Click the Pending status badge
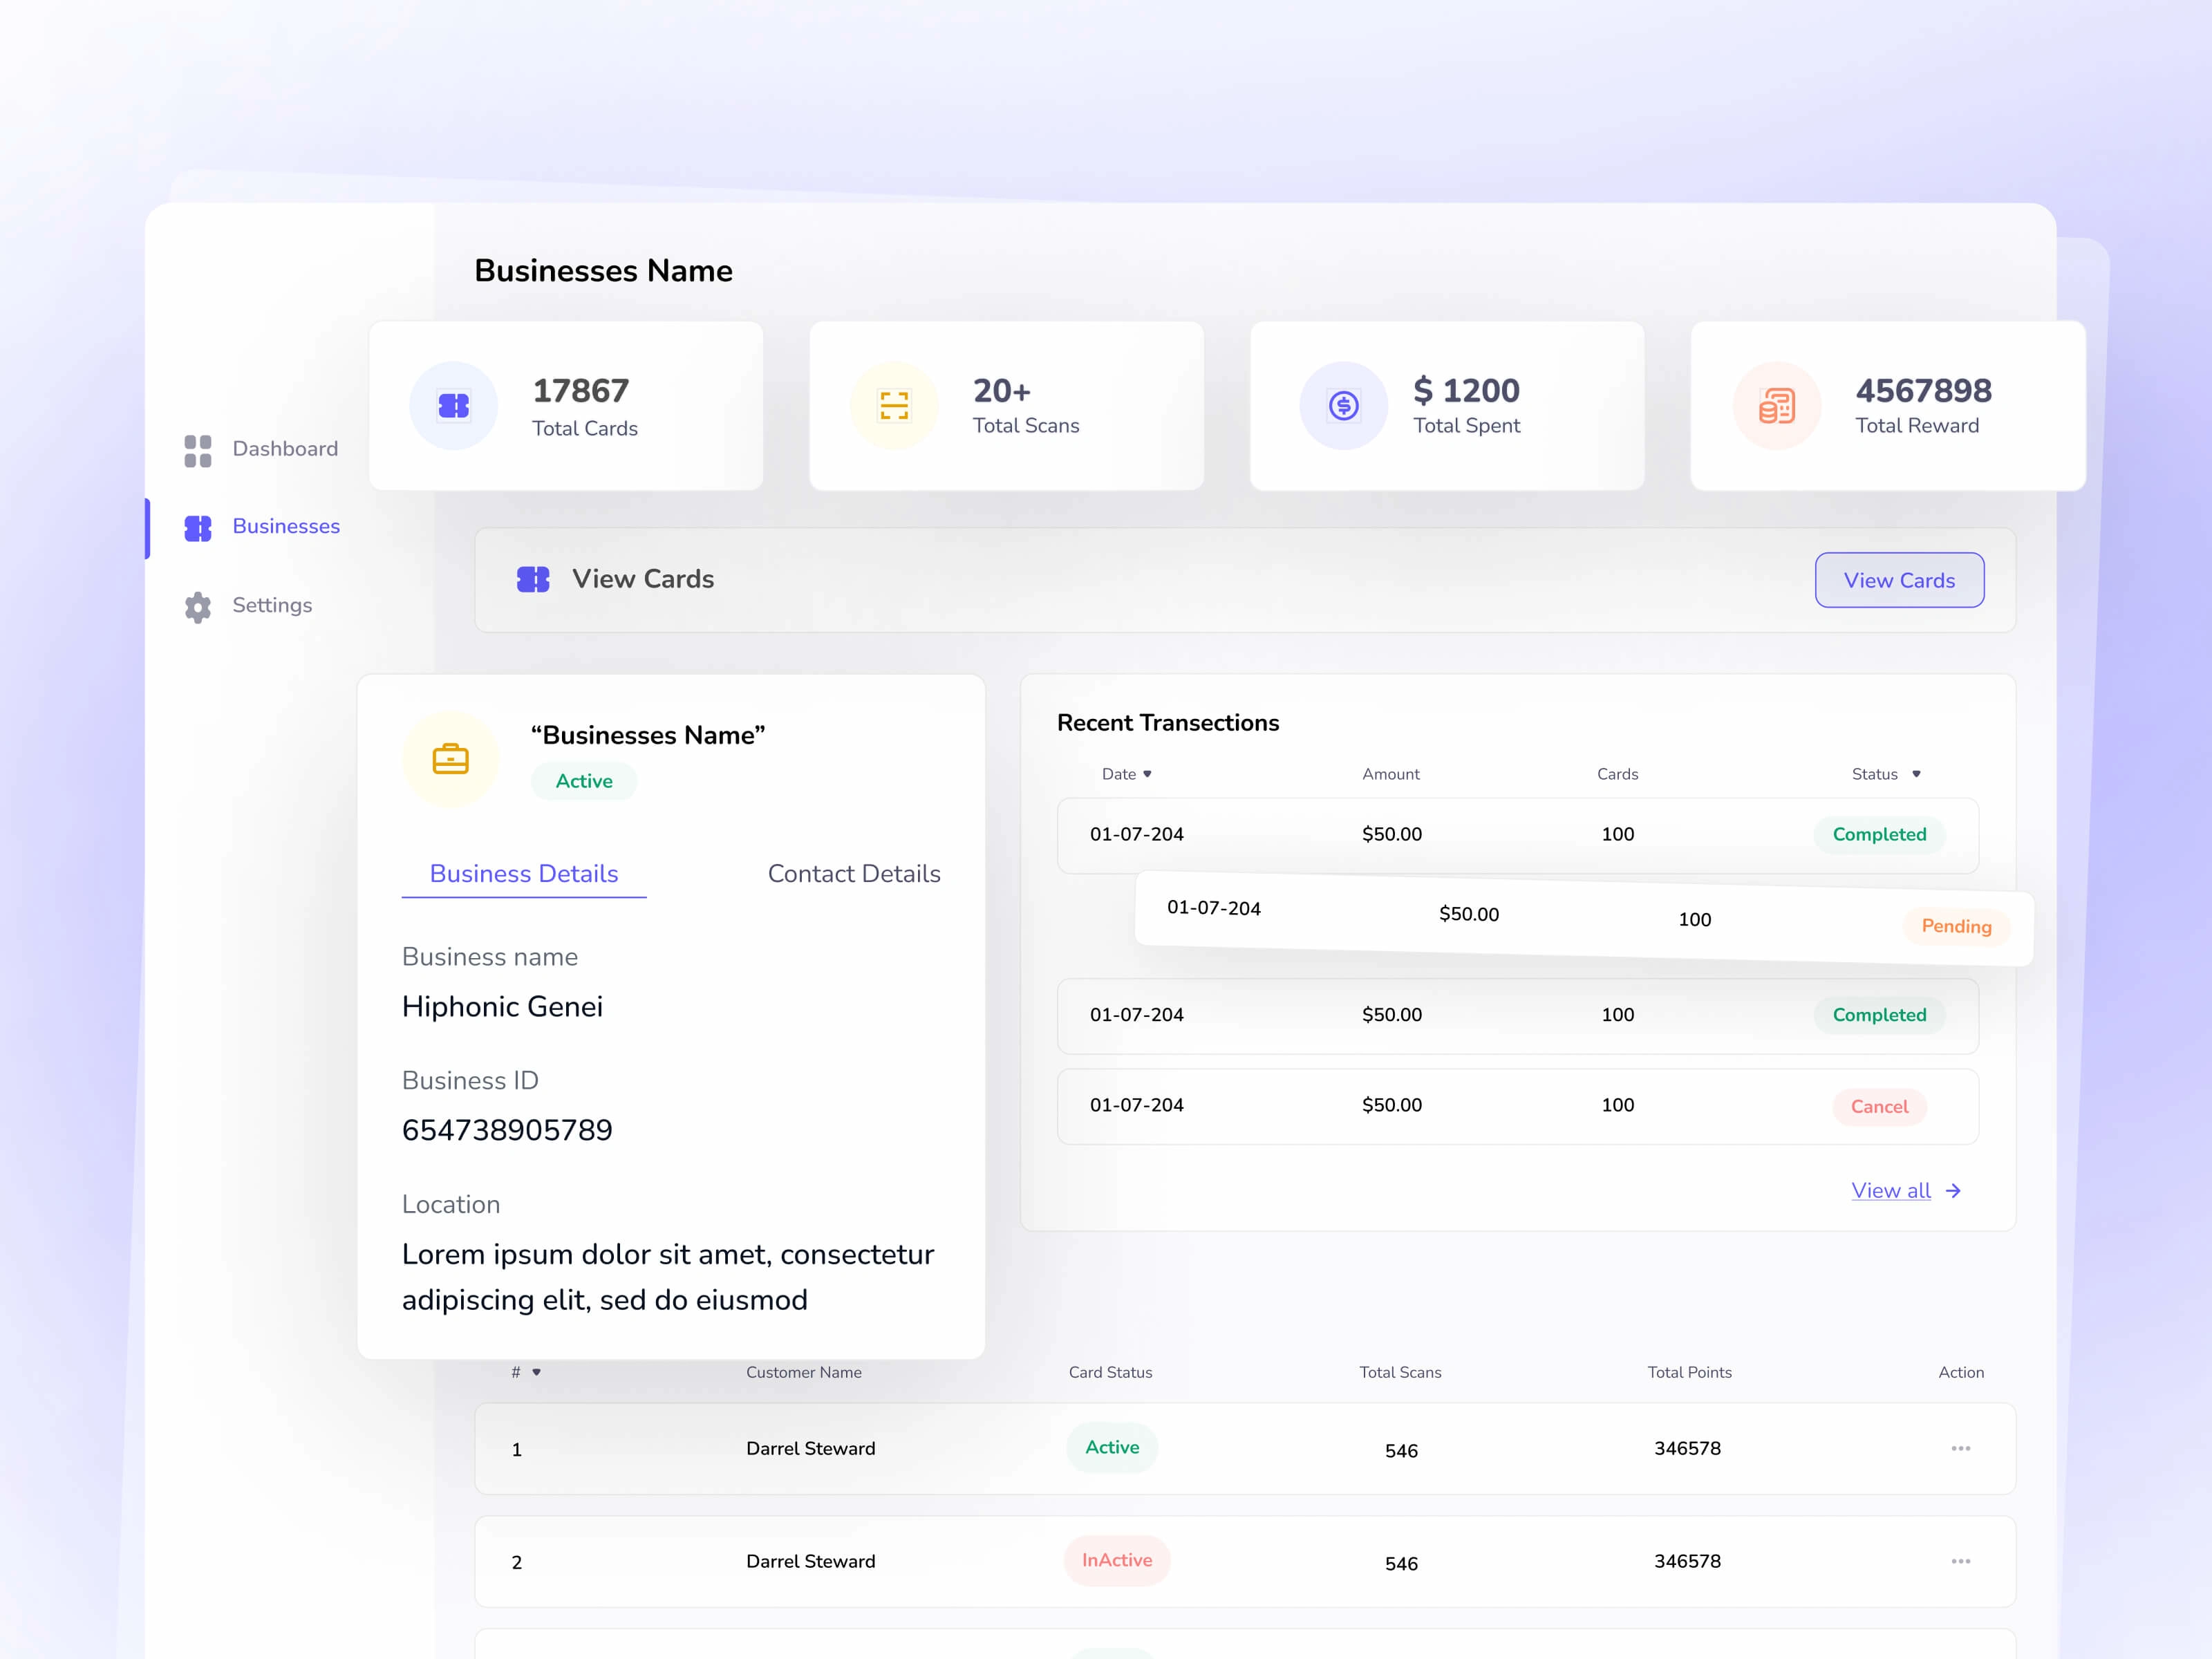 pos(1956,926)
